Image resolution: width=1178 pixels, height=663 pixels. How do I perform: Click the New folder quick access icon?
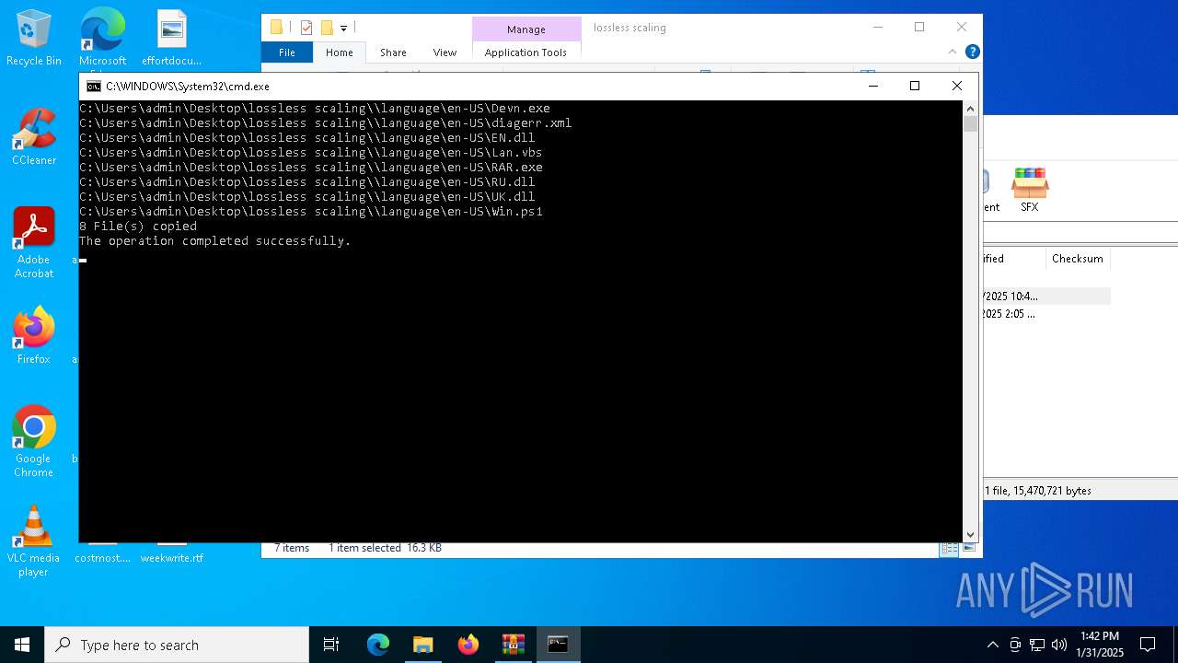point(327,28)
